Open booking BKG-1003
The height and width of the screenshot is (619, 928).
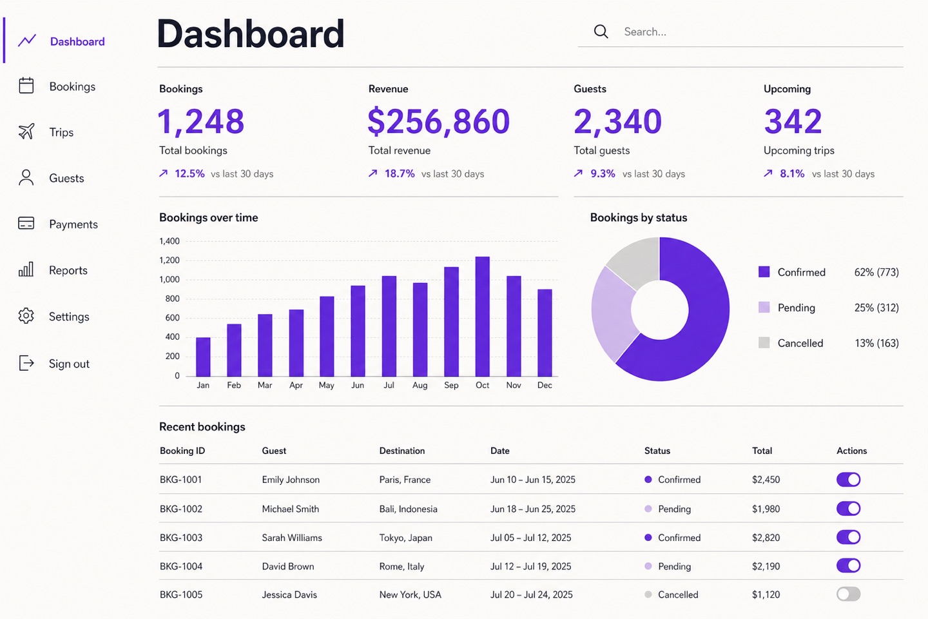(181, 538)
